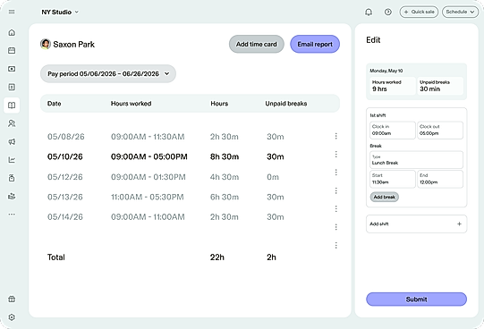
Task: Open settings gear in the sidebar
Action: pyautogui.click(x=12, y=317)
